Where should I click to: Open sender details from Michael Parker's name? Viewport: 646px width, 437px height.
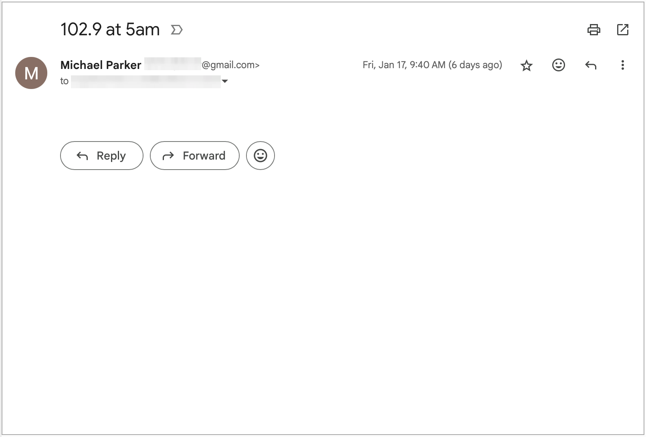[x=100, y=65]
